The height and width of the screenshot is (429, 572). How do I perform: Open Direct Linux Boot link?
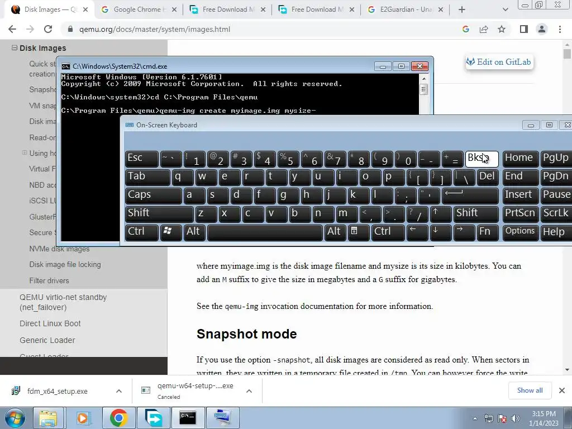(50, 323)
